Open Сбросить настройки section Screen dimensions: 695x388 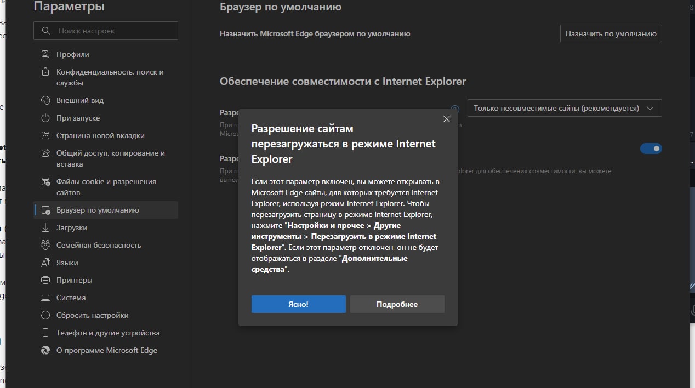[106, 315]
